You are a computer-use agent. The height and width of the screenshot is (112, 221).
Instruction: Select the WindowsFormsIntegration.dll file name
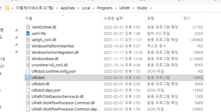[x=55, y=53]
